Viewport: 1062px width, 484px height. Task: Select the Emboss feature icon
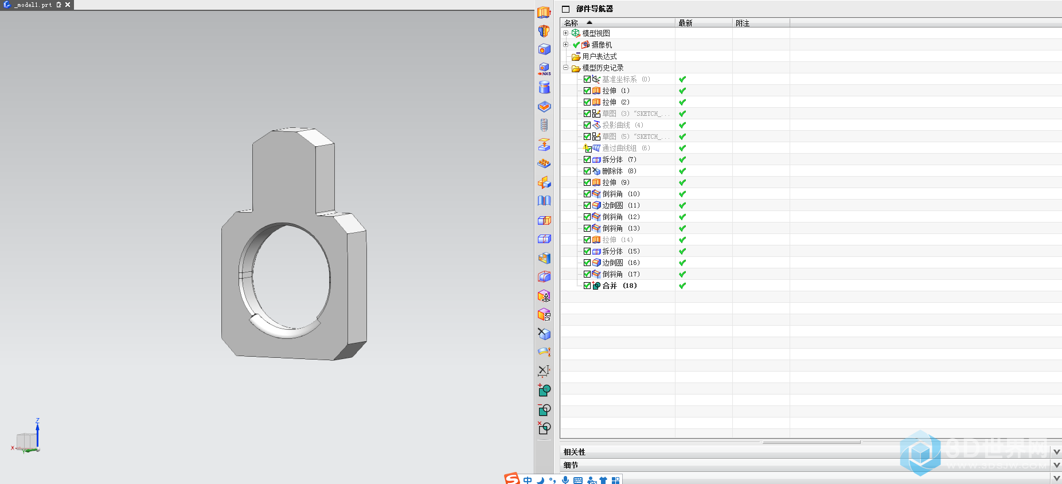point(544,145)
